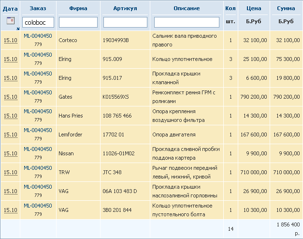Select article number 17702 01

tap(113, 134)
